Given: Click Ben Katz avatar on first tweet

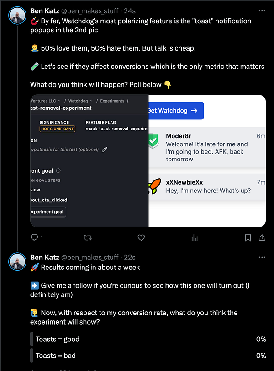Looking at the screenshot, I should (x=17, y=15).
